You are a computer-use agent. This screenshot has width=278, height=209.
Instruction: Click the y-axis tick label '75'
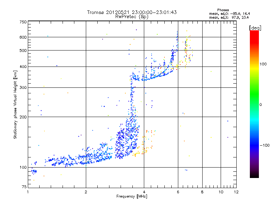point(24,187)
